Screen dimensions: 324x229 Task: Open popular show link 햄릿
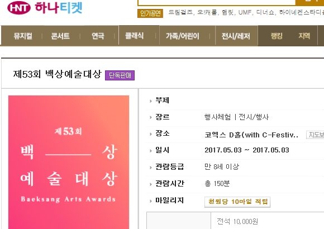[227, 12]
